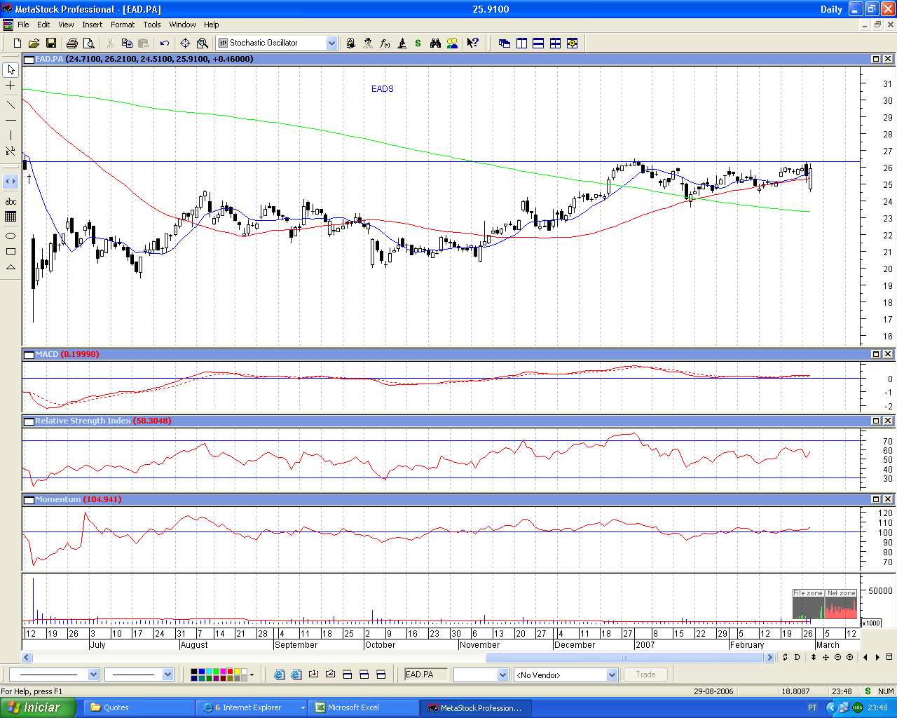Open the Tools menu
Image resolution: width=897 pixels, height=718 pixels.
coord(152,25)
